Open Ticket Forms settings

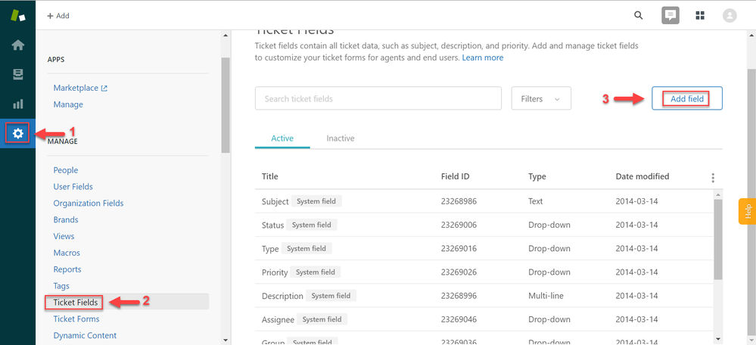click(76, 319)
